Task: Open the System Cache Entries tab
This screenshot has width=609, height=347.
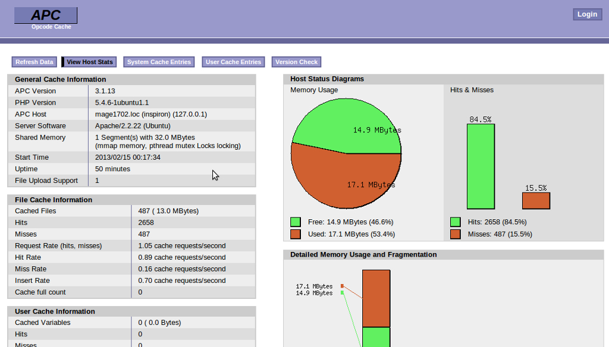Action: coord(159,62)
